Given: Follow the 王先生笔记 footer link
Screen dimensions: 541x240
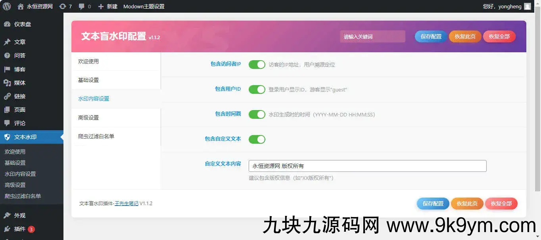Looking at the screenshot, I should click(x=127, y=204).
